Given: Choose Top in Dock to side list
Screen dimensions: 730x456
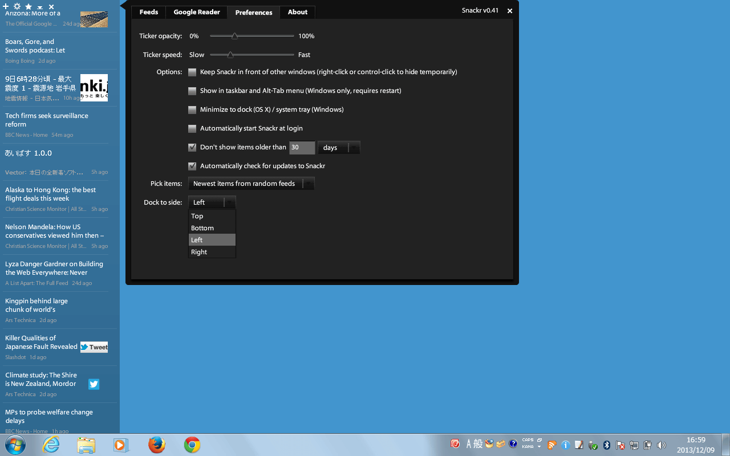Looking at the screenshot, I should 212,216.
